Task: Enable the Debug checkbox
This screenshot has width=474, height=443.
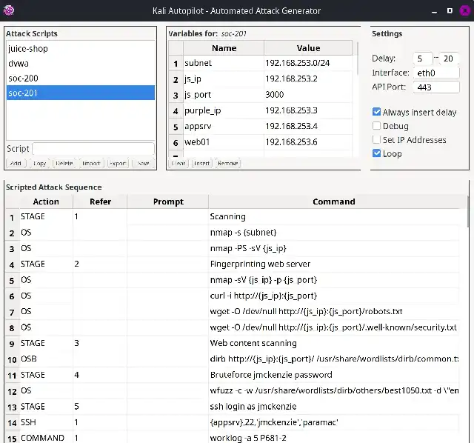Action: pyautogui.click(x=377, y=126)
